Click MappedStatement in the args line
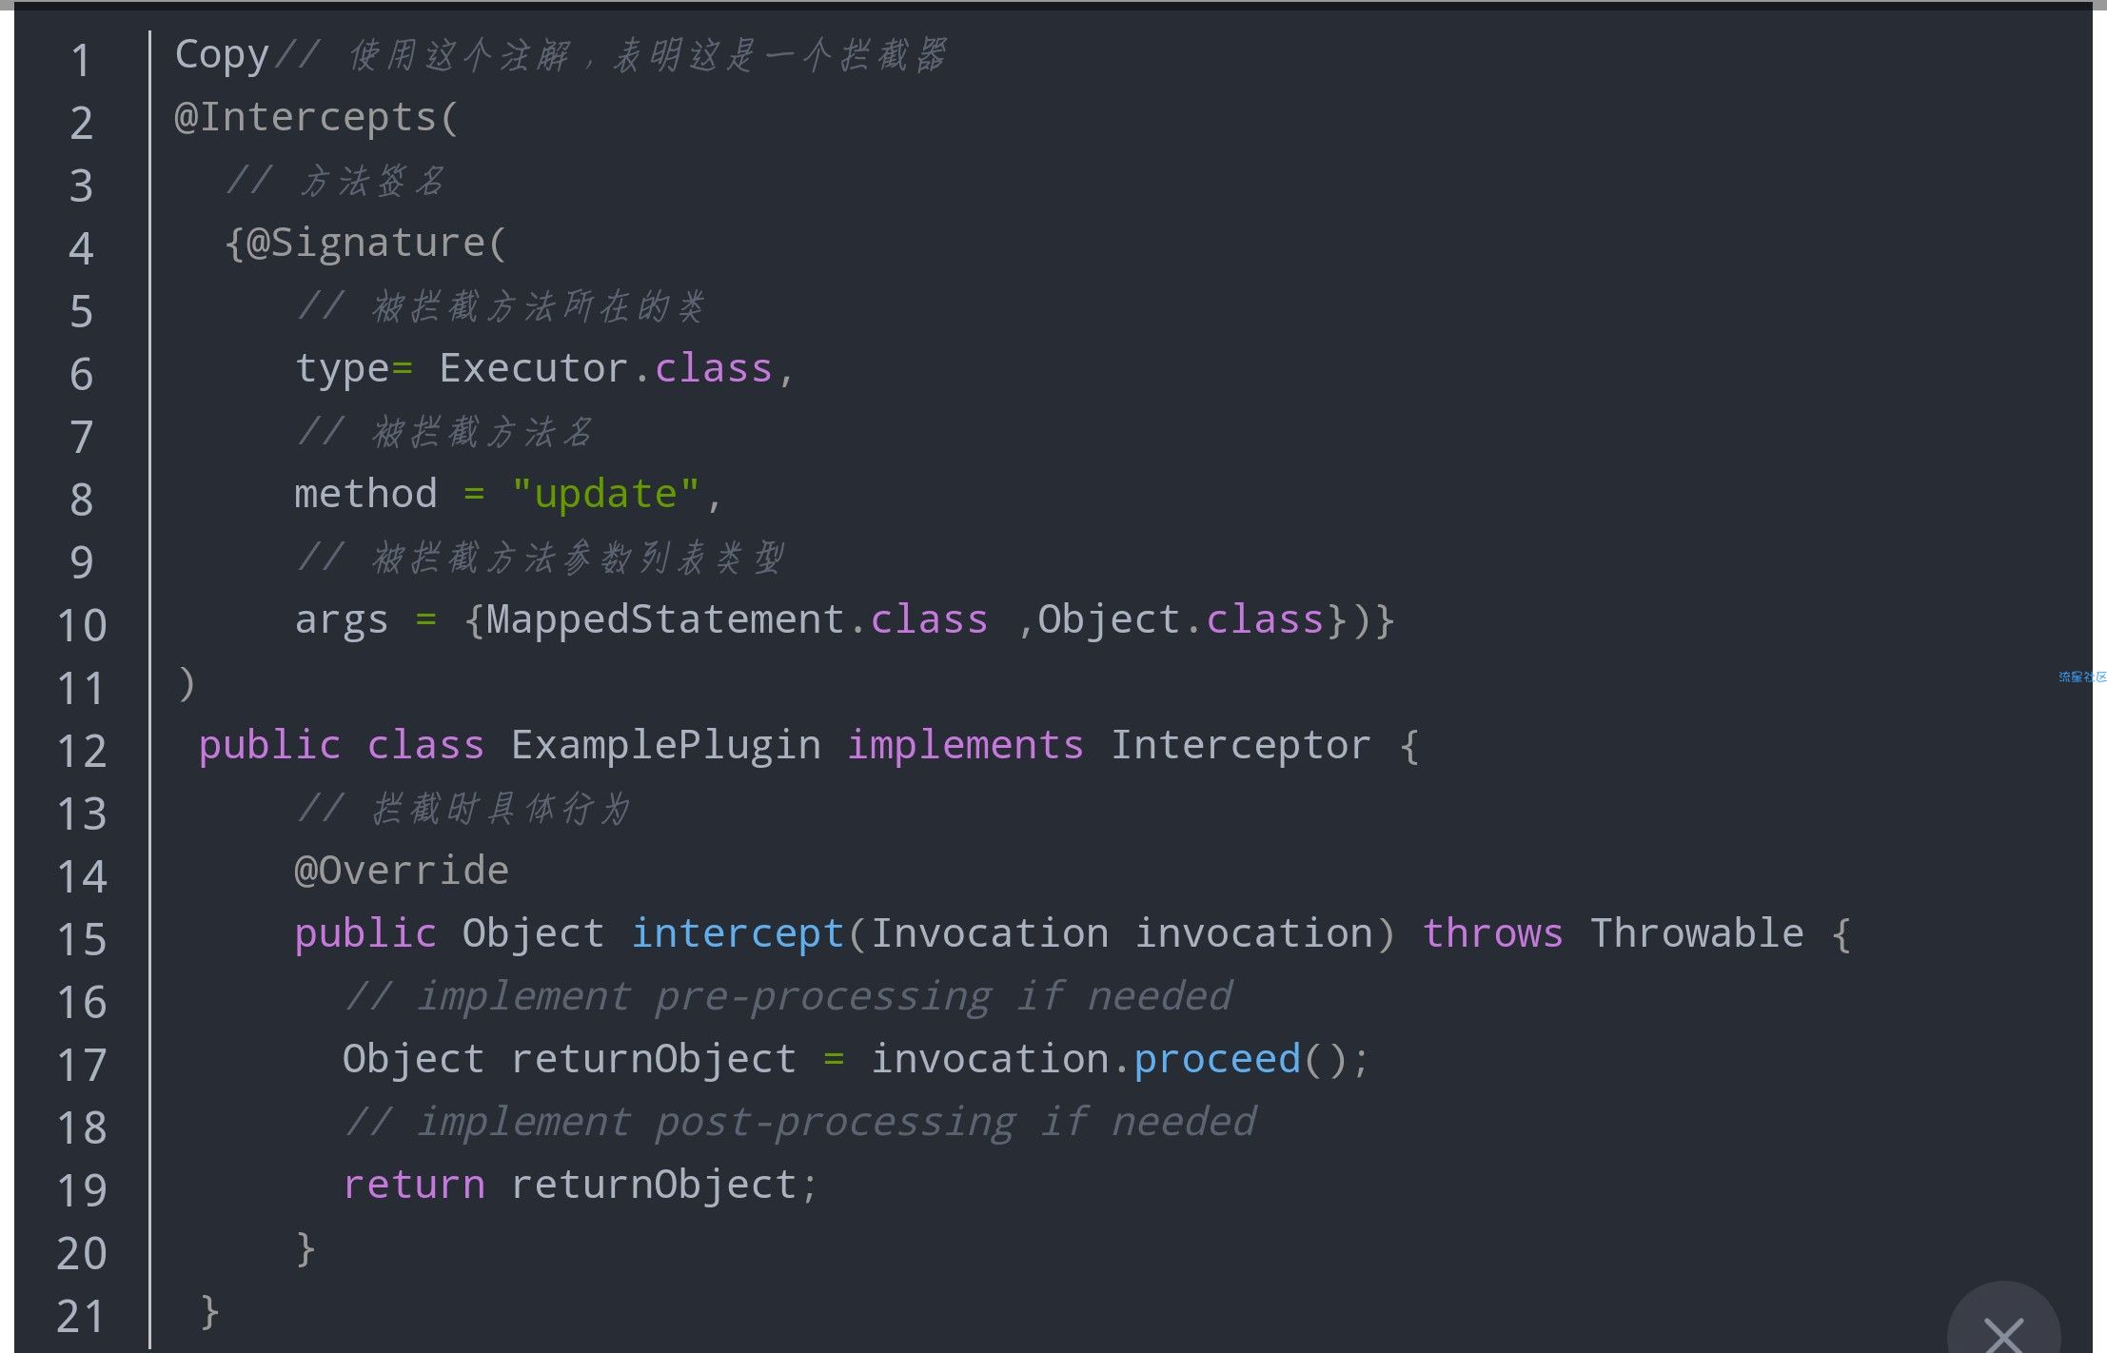 (x=665, y=620)
